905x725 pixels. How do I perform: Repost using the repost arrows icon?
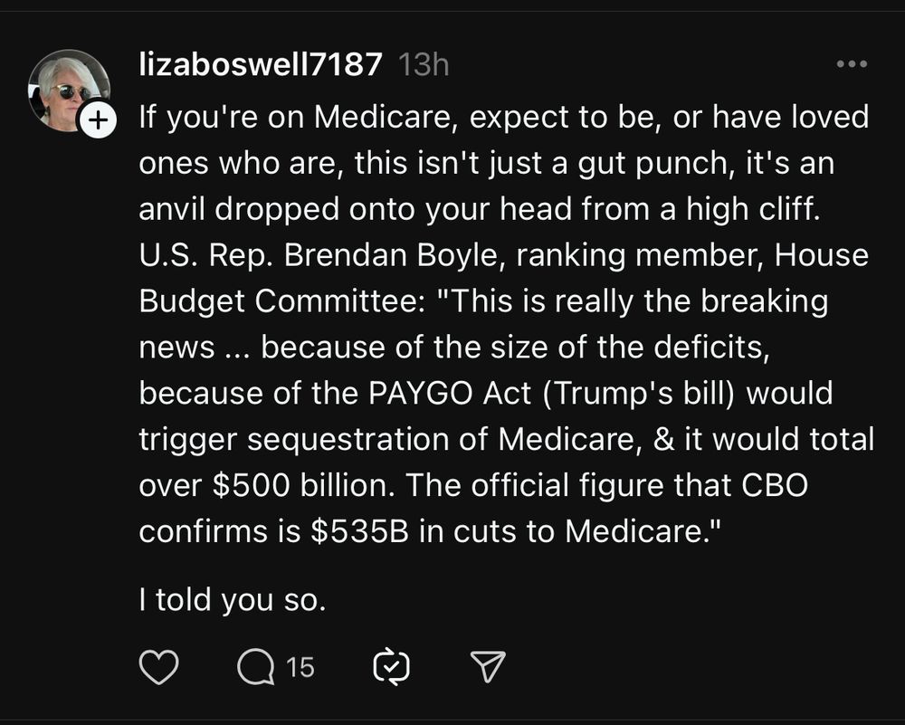(x=391, y=668)
